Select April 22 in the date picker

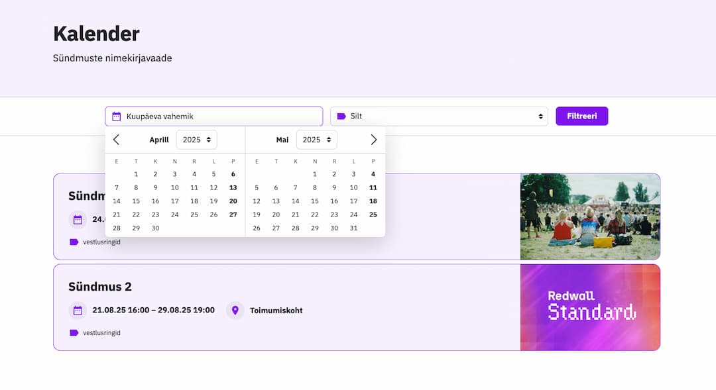pyautogui.click(x=136, y=215)
